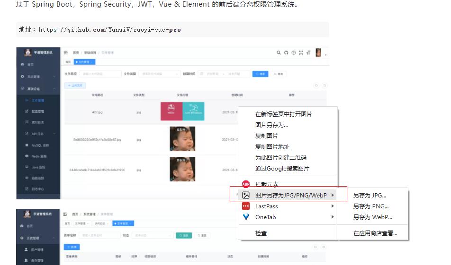Screen dimensions: 451x265
Task: Click the green 搜索 button in lower screenshot
Action: pyautogui.click(x=184, y=235)
